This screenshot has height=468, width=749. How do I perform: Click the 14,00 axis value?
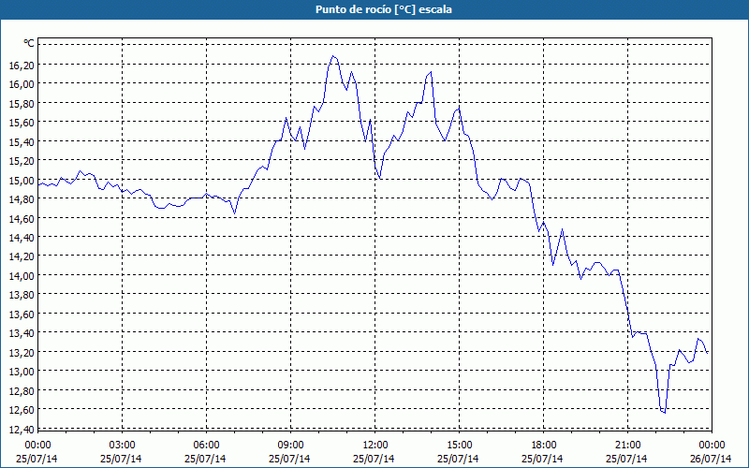[x=22, y=275]
